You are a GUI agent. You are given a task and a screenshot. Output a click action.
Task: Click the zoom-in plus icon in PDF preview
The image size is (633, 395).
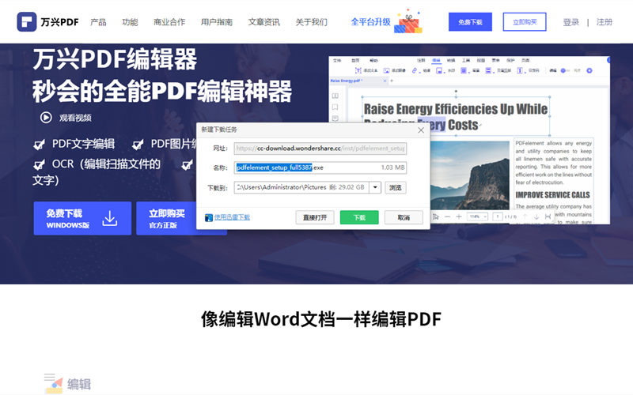(x=459, y=216)
